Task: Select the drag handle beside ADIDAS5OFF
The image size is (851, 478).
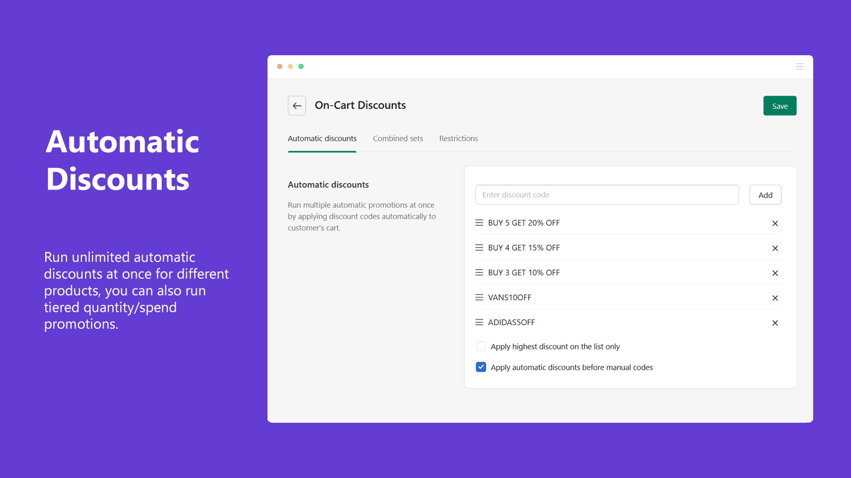Action: tap(479, 322)
